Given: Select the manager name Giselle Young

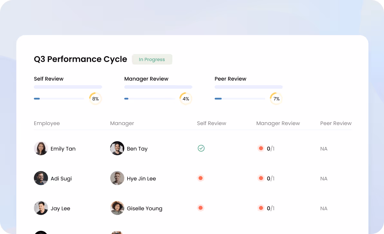Looking at the screenshot, I should 145,208.
